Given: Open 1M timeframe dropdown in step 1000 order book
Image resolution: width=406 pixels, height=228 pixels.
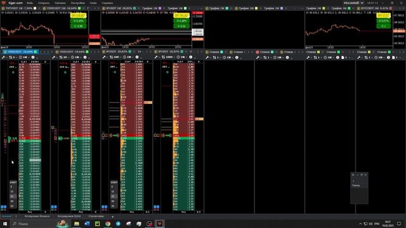Looking at the screenshot, I should 181,57.
